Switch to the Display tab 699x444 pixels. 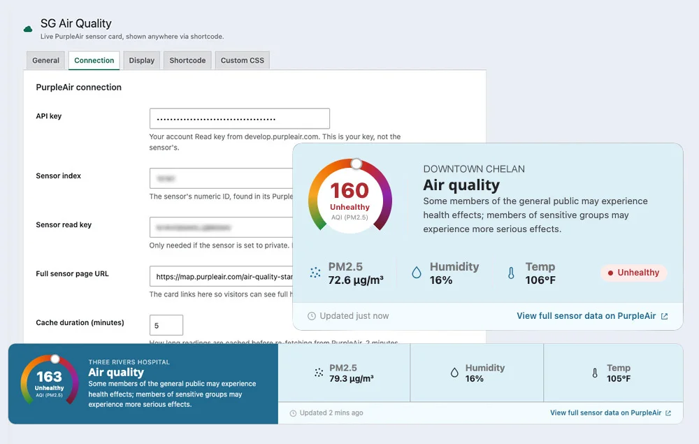click(x=142, y=60)
